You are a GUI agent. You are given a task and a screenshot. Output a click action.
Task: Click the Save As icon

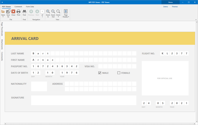pos(8,12)
